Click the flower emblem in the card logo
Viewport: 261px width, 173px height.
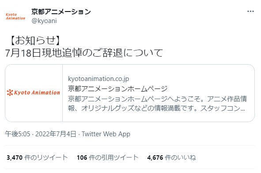coord(10,92)
